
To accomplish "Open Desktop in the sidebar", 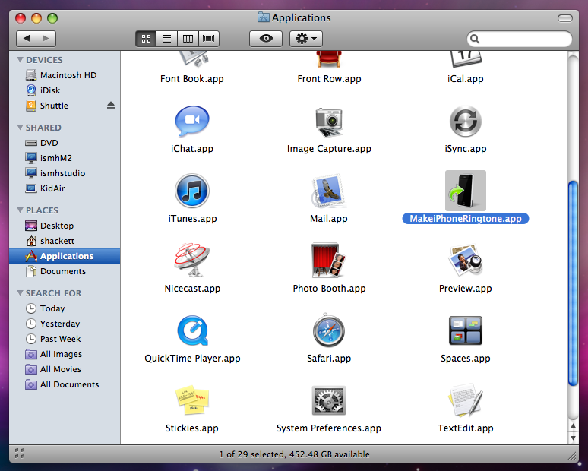I will point(65,226).
